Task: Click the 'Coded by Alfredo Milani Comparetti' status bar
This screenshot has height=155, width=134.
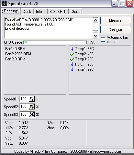Action: pyautogui.click(x=68, y=151)
